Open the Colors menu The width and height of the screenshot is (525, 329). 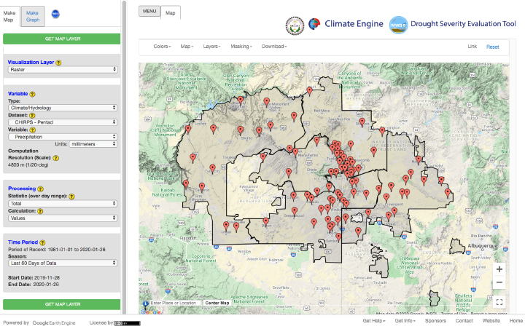(162, 47)
